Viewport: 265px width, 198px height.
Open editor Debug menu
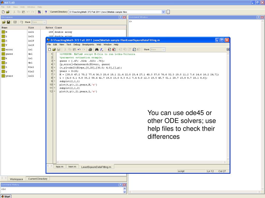(x=77, y=45)
